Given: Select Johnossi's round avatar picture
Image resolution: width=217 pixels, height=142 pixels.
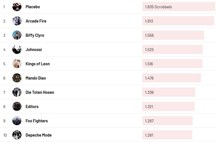Looking at the screenshot, I should [17, 49].
